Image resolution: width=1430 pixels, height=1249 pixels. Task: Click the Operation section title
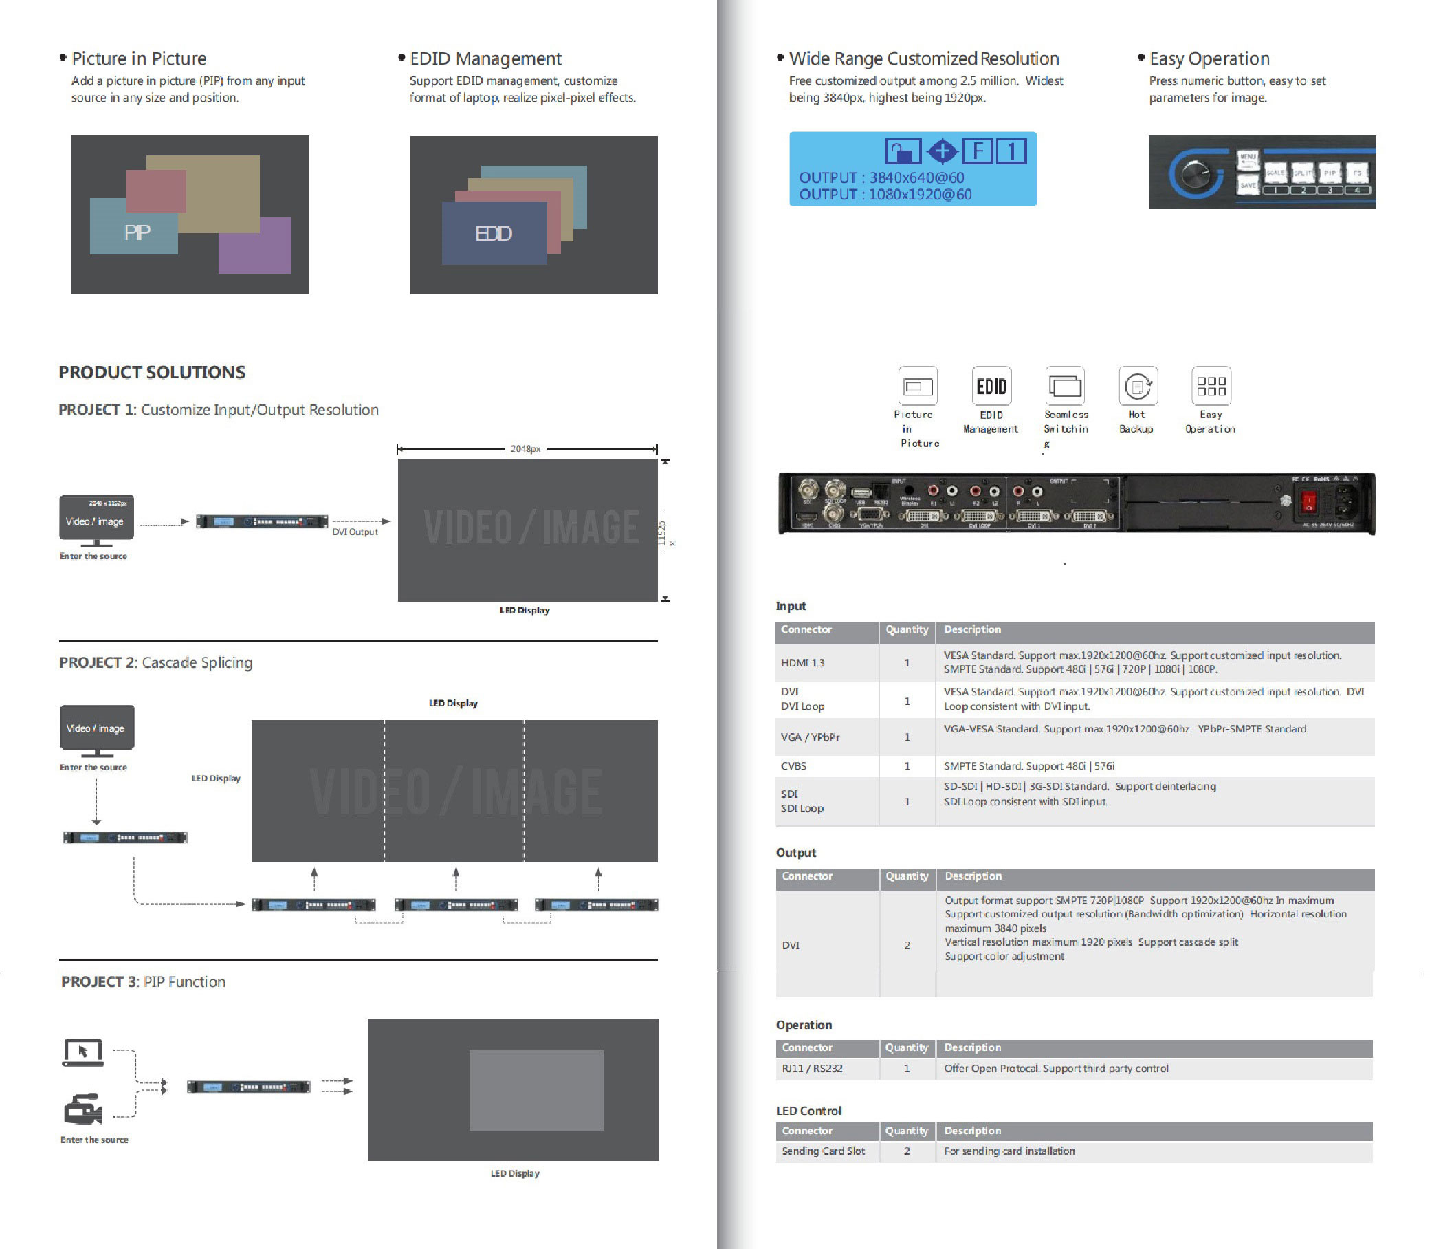[x=804, y=1025]
